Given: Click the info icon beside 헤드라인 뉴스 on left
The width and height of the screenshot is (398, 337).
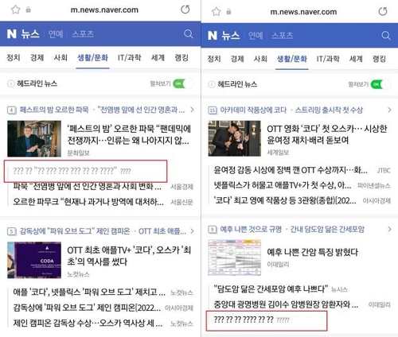Looking at the screenshot, I should (11, 83).
